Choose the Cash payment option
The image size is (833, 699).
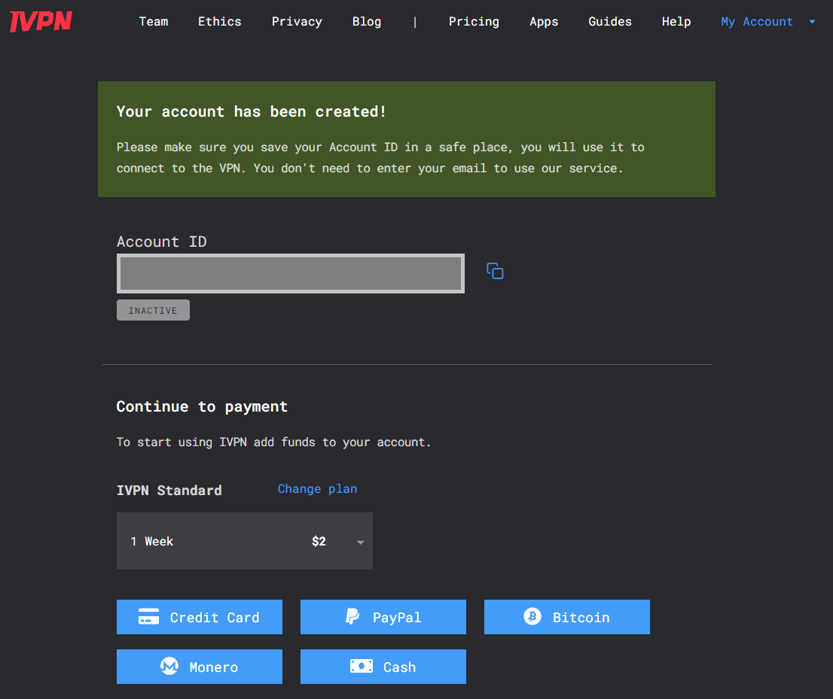(383, 667)
